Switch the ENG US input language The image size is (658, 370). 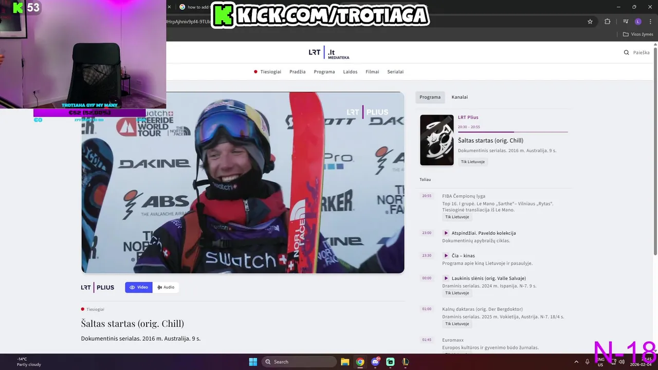tap(600, 362)
